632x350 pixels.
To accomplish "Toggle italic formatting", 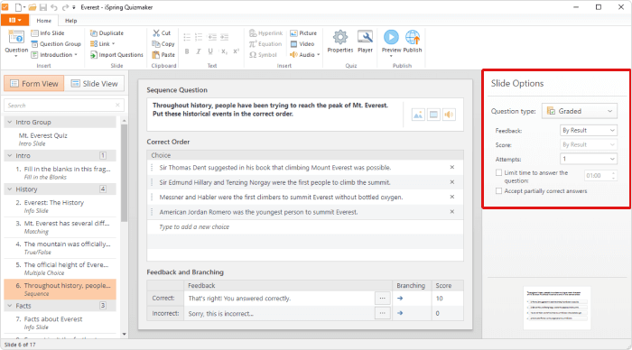I will [x=199, y=51].
